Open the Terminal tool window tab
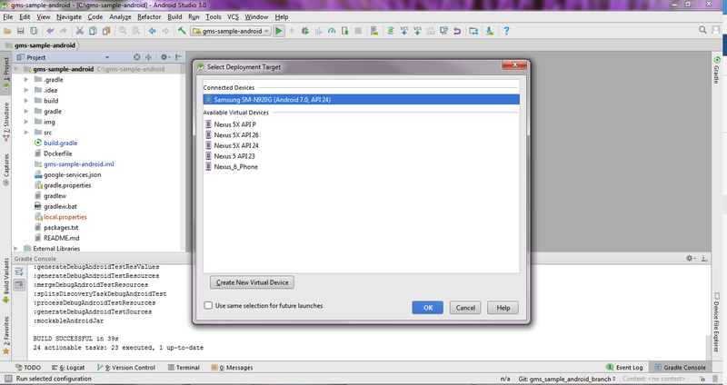The image size is (727, 385). click(184, 368)
